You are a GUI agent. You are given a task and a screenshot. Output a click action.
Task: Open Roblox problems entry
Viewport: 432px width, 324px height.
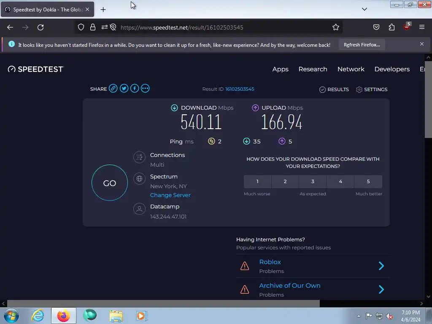pyautogui.click(x=313, y=266)
